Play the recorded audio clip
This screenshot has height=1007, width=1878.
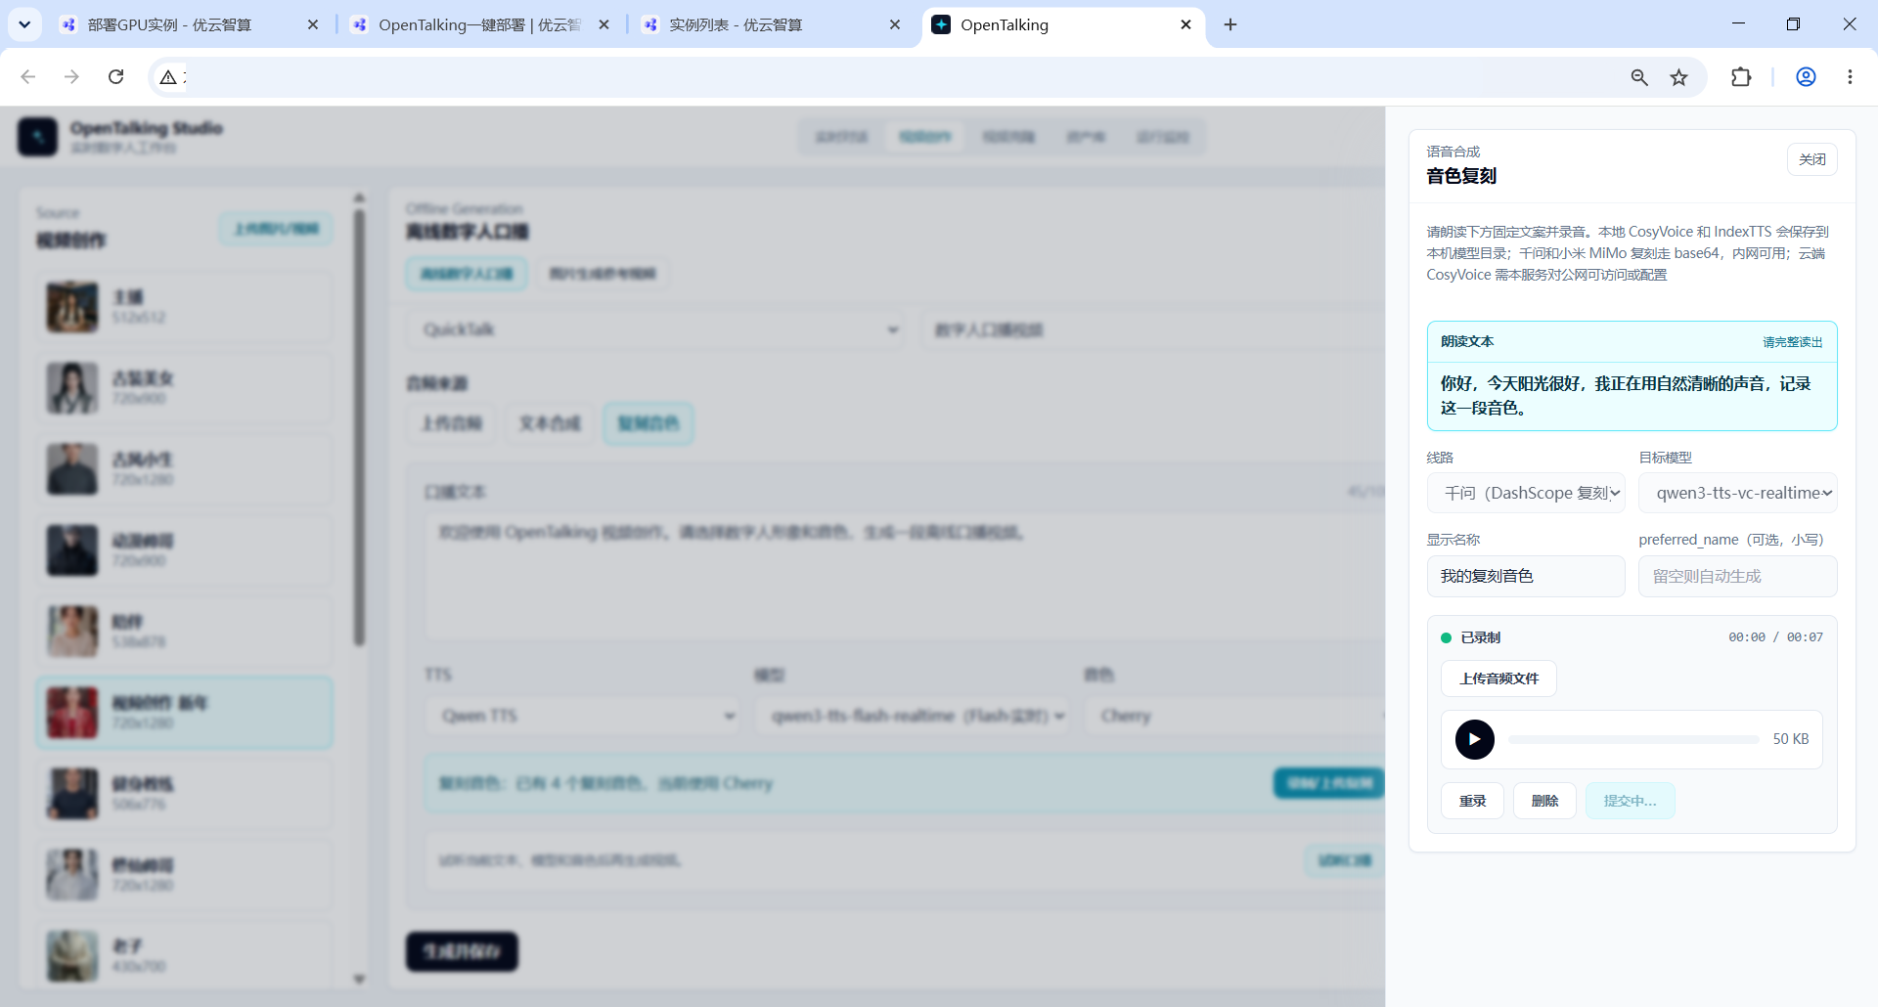tap(1474, 739)
